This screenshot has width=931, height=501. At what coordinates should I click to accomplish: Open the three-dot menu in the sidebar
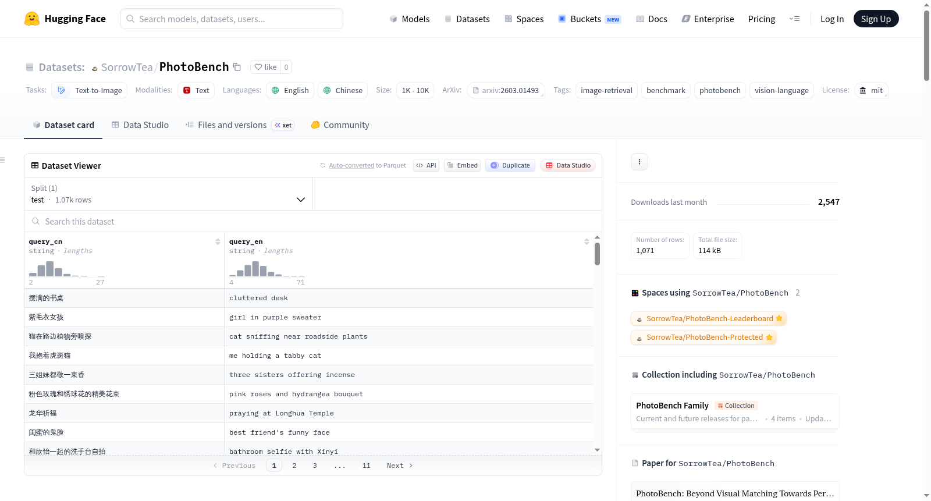pos(639,162)
